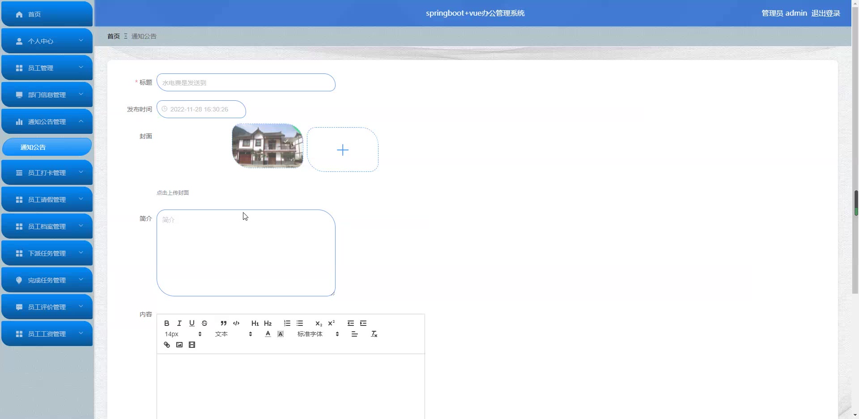Viewport: 859px width, 419px height.
Task: Open the 下派任务管理 sidebar menu
Action: tap(47, 253)
